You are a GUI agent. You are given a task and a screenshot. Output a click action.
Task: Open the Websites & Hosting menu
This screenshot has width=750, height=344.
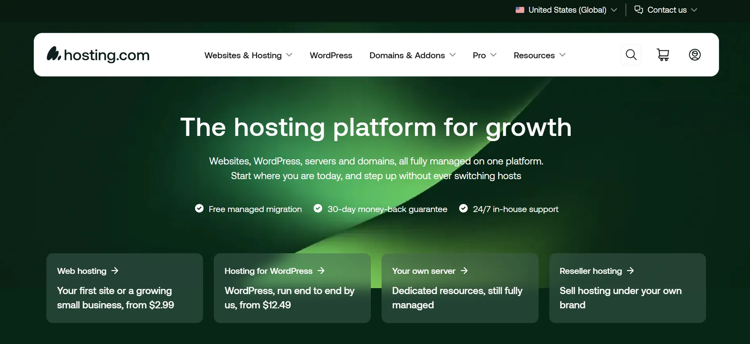(248, 55)
